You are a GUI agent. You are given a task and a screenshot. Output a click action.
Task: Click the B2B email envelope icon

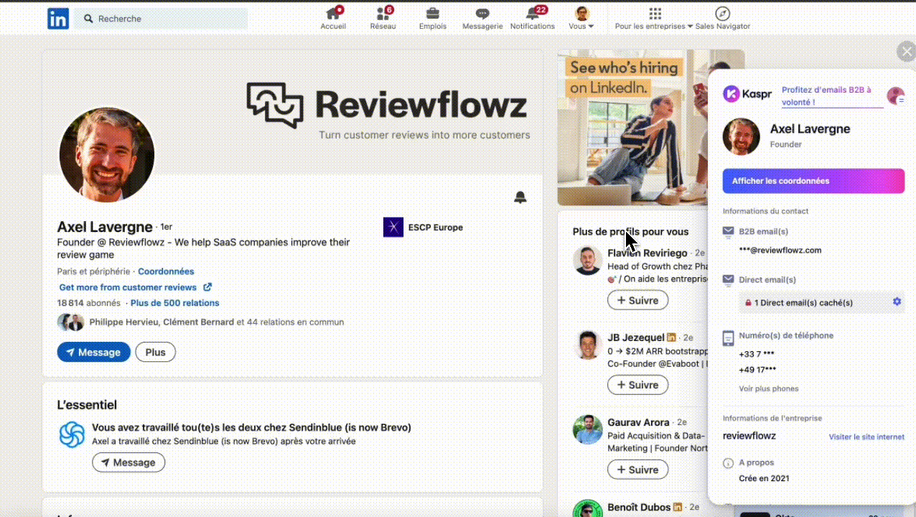pyautogui.click(x=729, y=231)
